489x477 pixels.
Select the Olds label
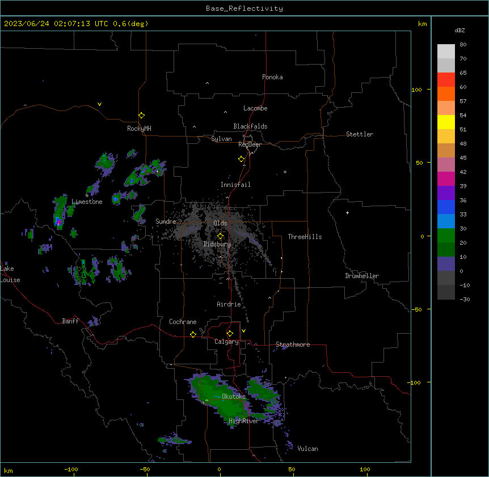click(220, 223)
